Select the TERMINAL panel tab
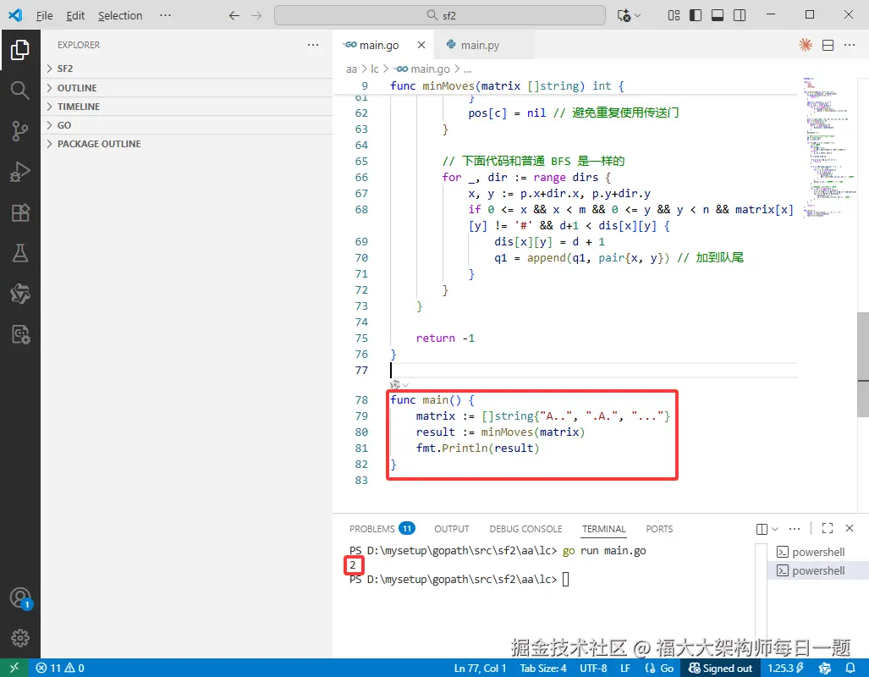 603,529
